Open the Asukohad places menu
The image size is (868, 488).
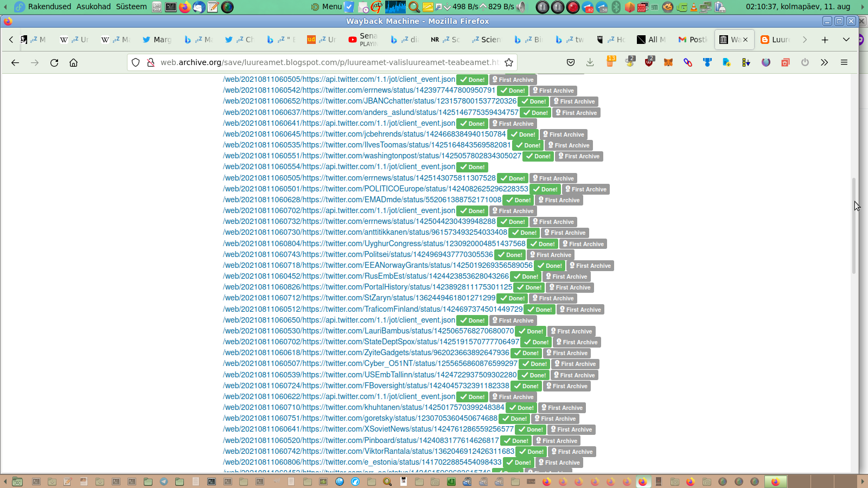point(93,7)
